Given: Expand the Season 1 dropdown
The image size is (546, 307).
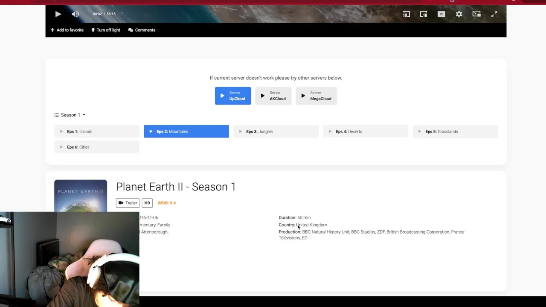Looking at the screenshot, I should (70, 115).
